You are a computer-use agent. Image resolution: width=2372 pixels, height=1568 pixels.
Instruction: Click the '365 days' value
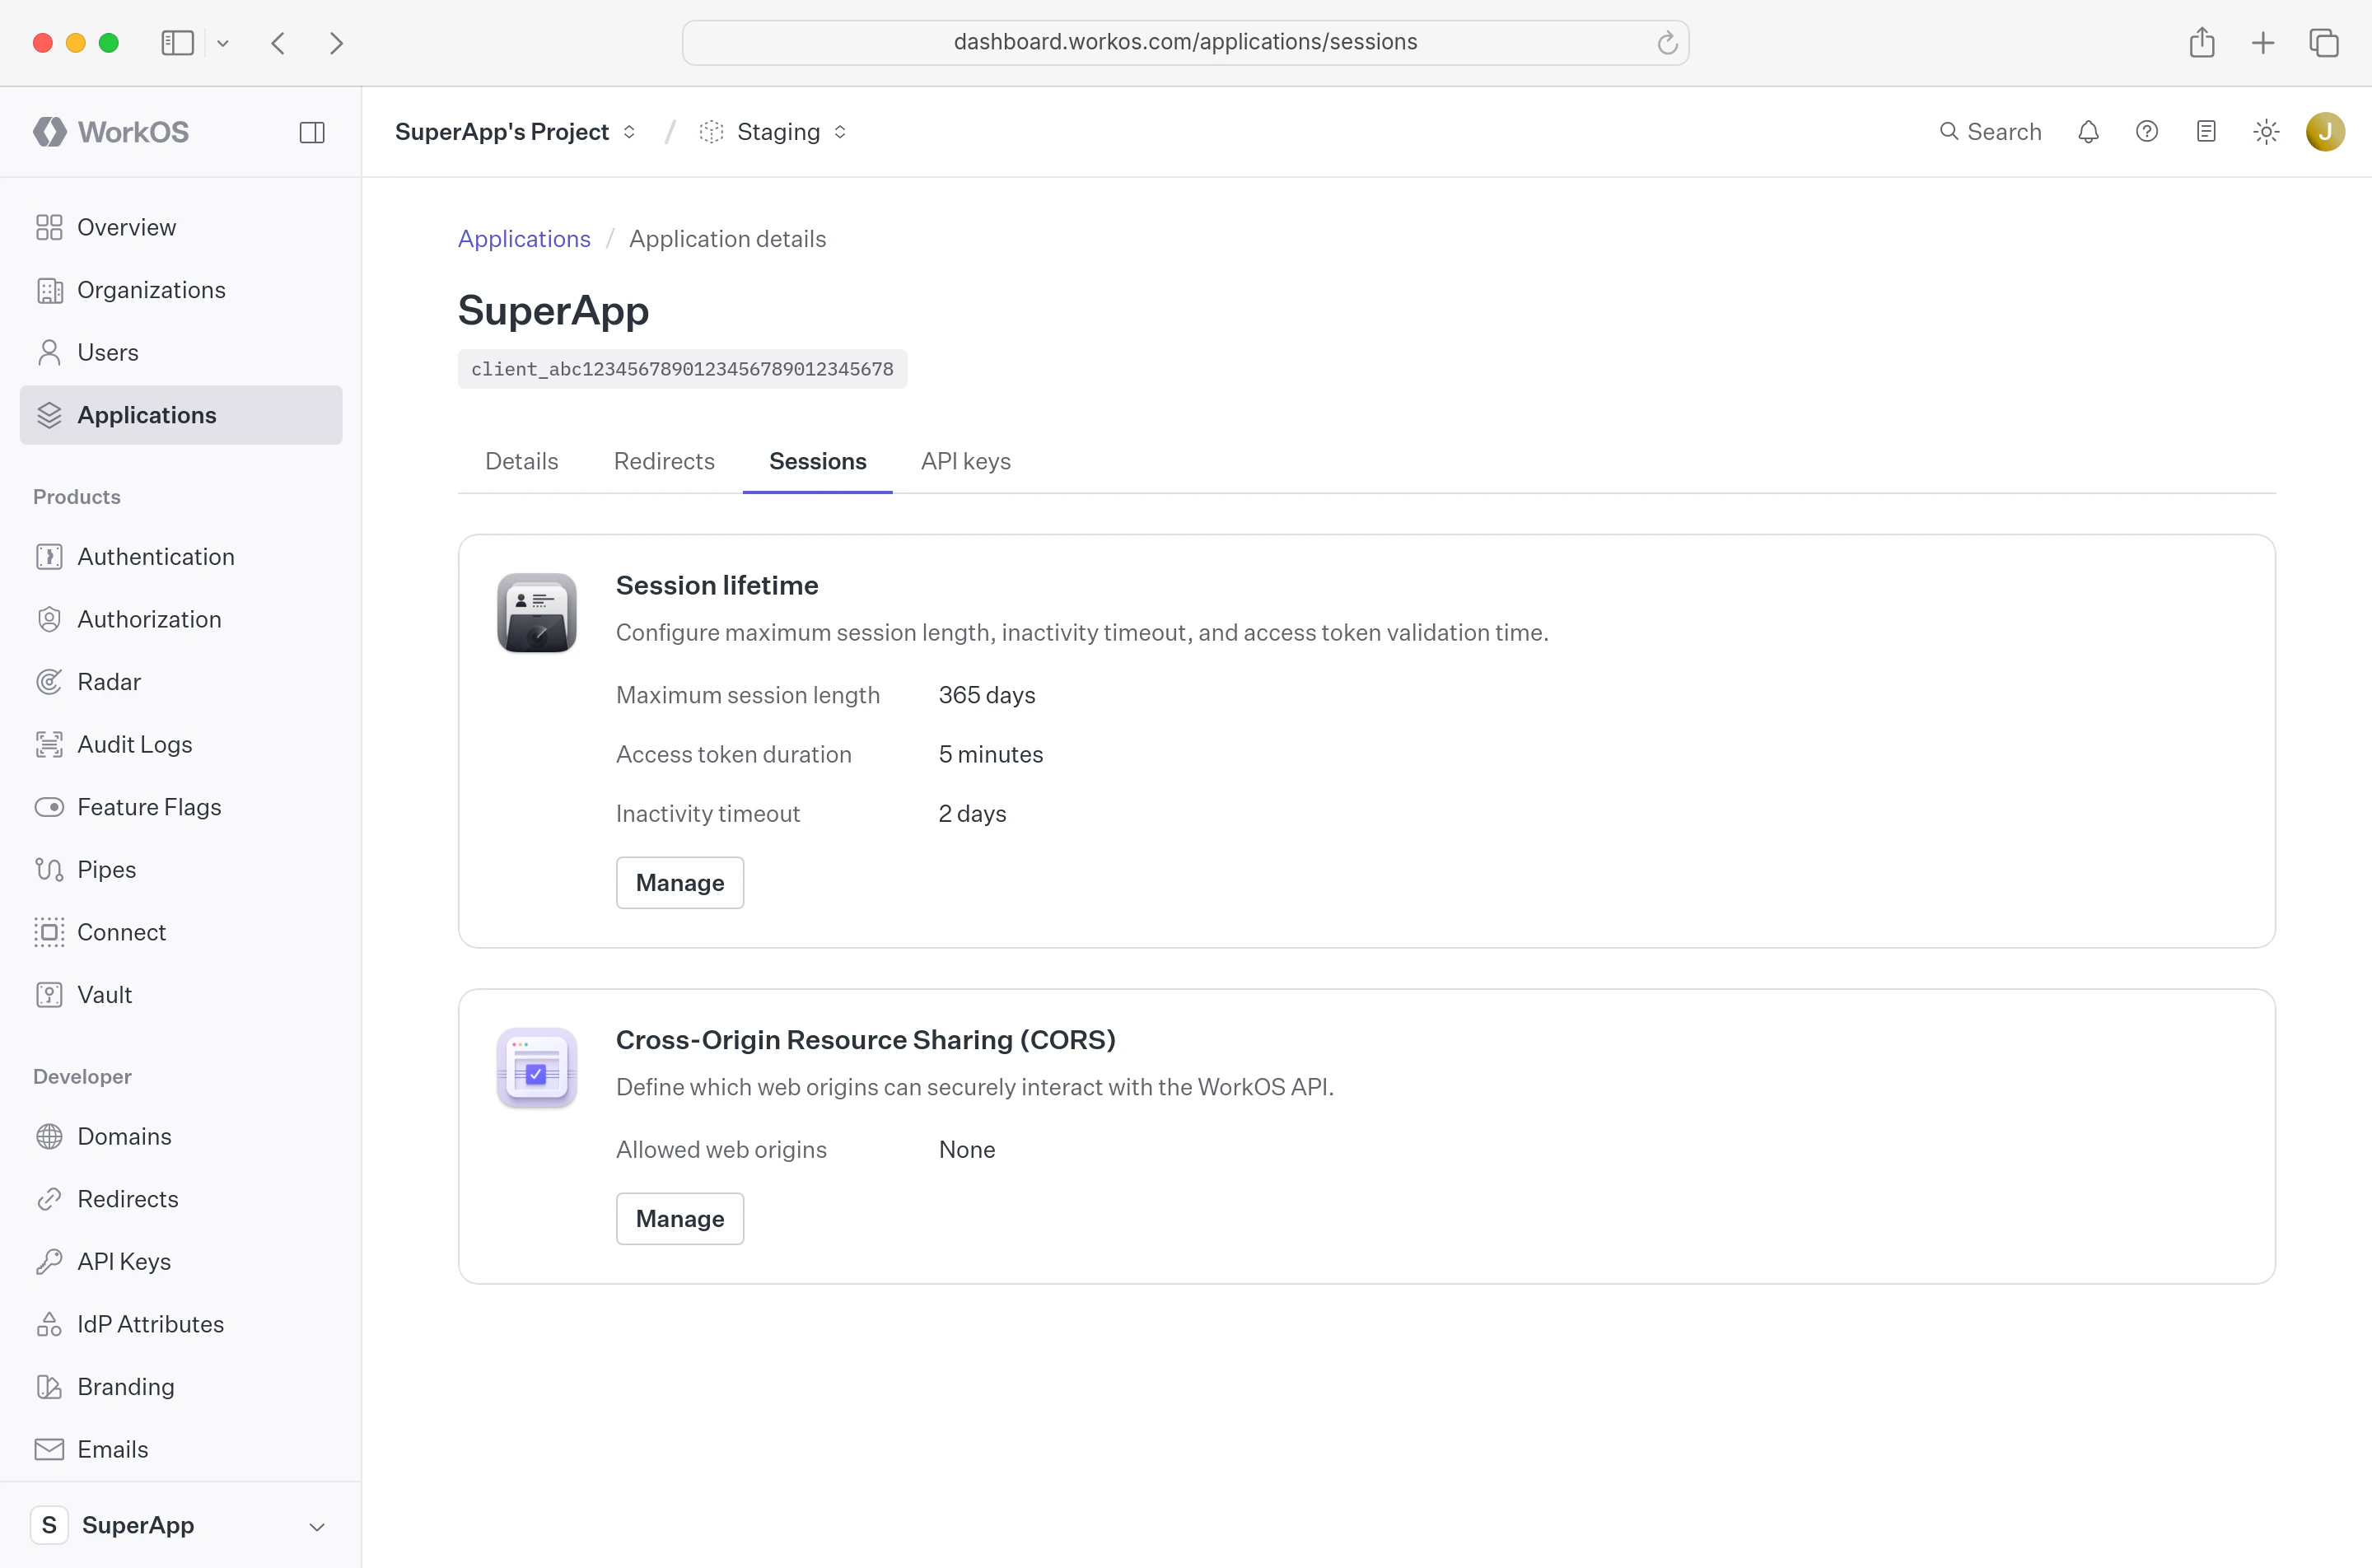[987, 695]
